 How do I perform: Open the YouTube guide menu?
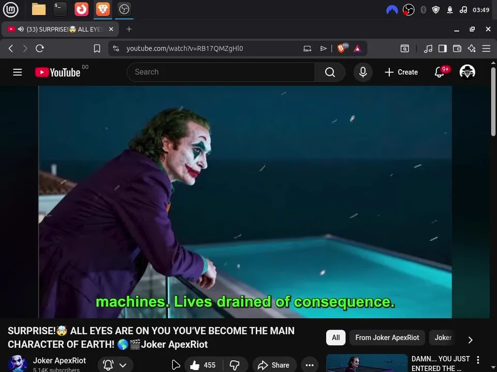pos(18,72)
